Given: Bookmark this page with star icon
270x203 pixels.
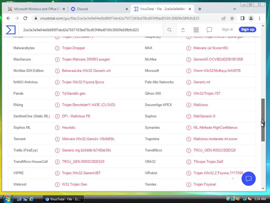Looking at the screenshot, I should click(x=232, y=18).
